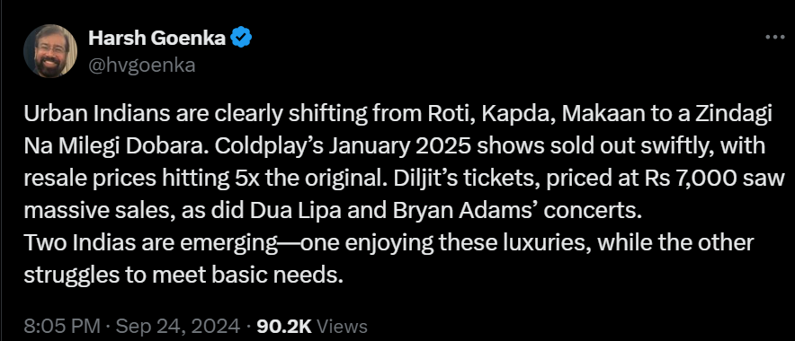Open Harsh Goenka's profile picture
Screen dimensions: 795x341
[50, 51]
